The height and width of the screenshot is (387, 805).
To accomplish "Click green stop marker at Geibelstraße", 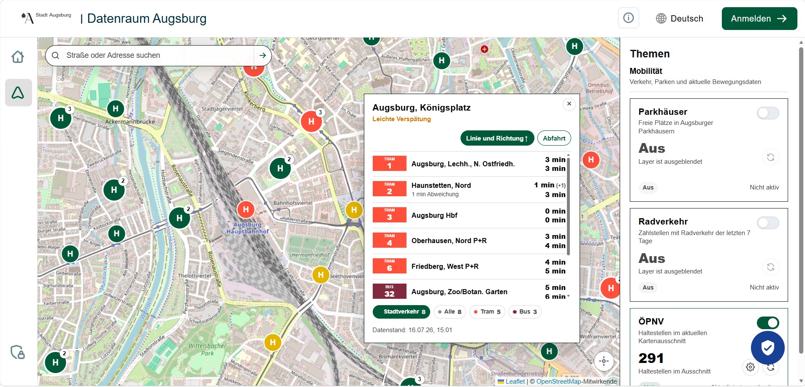I will (x=70, y=254).
